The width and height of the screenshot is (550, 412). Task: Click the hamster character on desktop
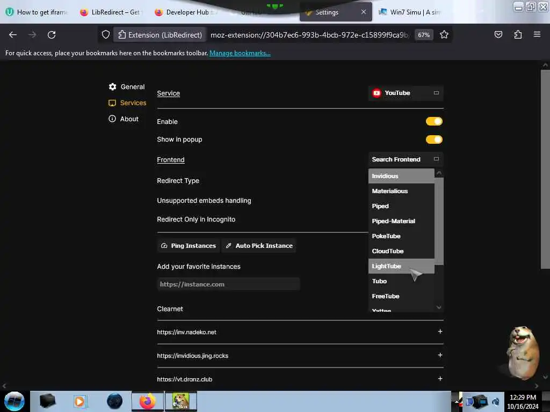click(522, 353)
